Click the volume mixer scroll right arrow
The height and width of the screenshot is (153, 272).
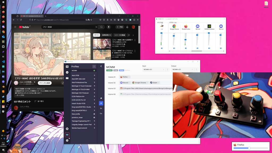(x=224, y=51)
